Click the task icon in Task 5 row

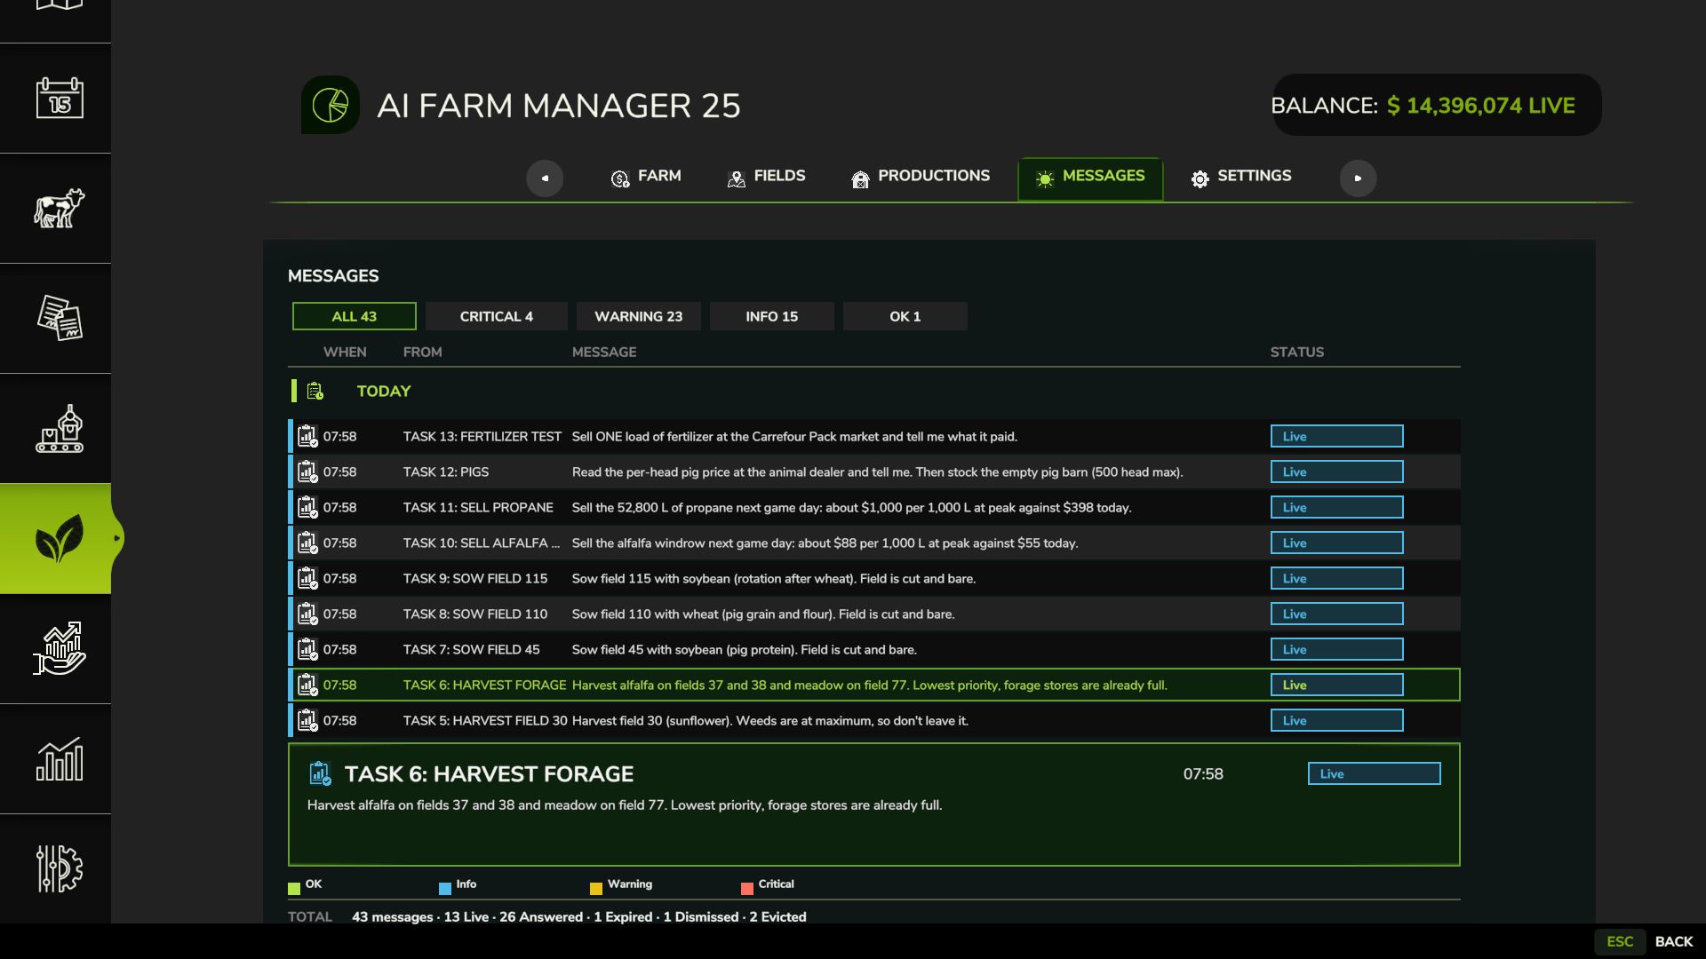pyautogui.click(x=307, y=720)
